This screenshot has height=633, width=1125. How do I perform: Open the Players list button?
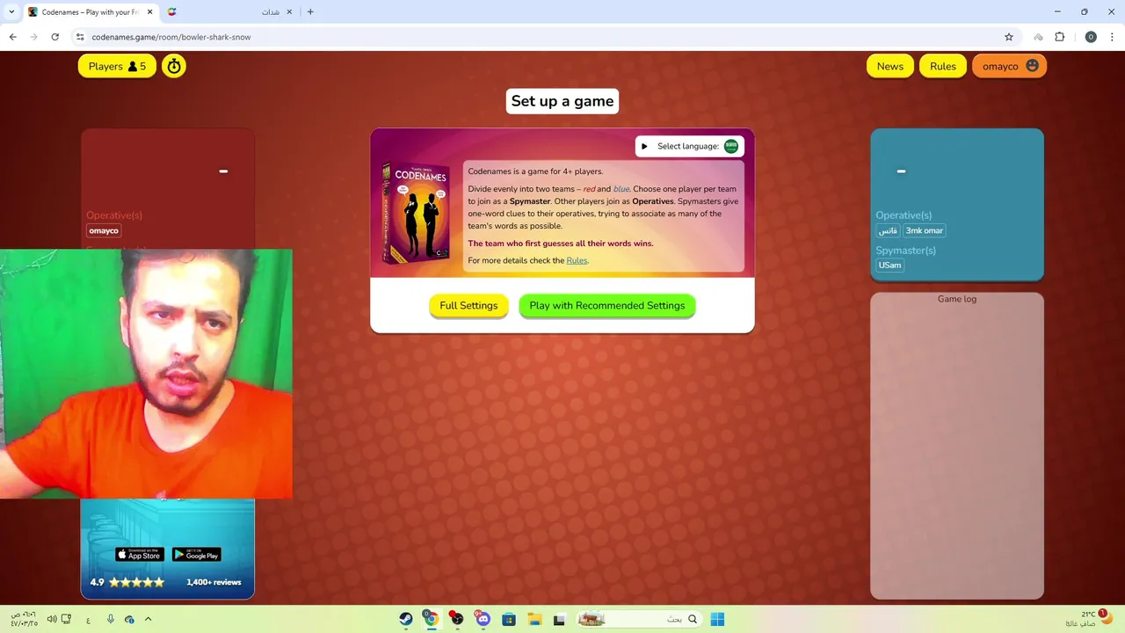(x=117, y=66)
